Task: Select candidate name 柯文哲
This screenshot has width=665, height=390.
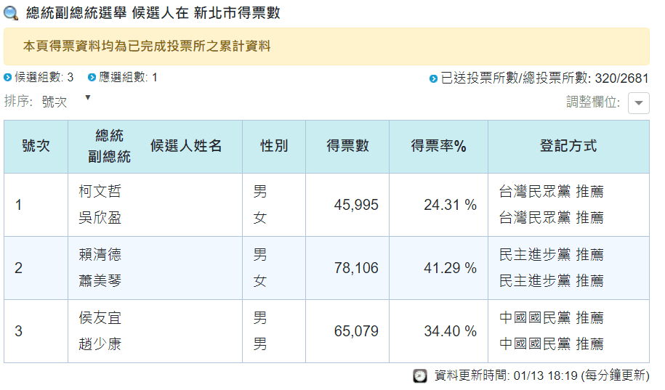Action: point(100,192)
